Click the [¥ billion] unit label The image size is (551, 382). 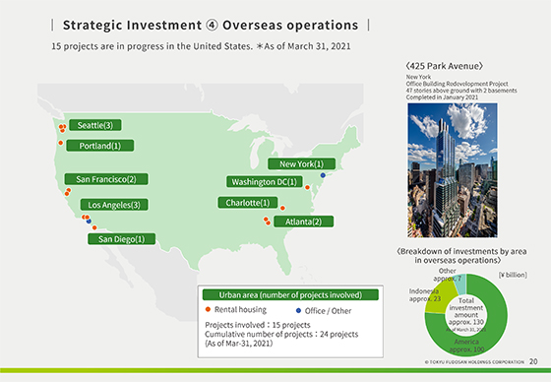(x=513, y=275)
